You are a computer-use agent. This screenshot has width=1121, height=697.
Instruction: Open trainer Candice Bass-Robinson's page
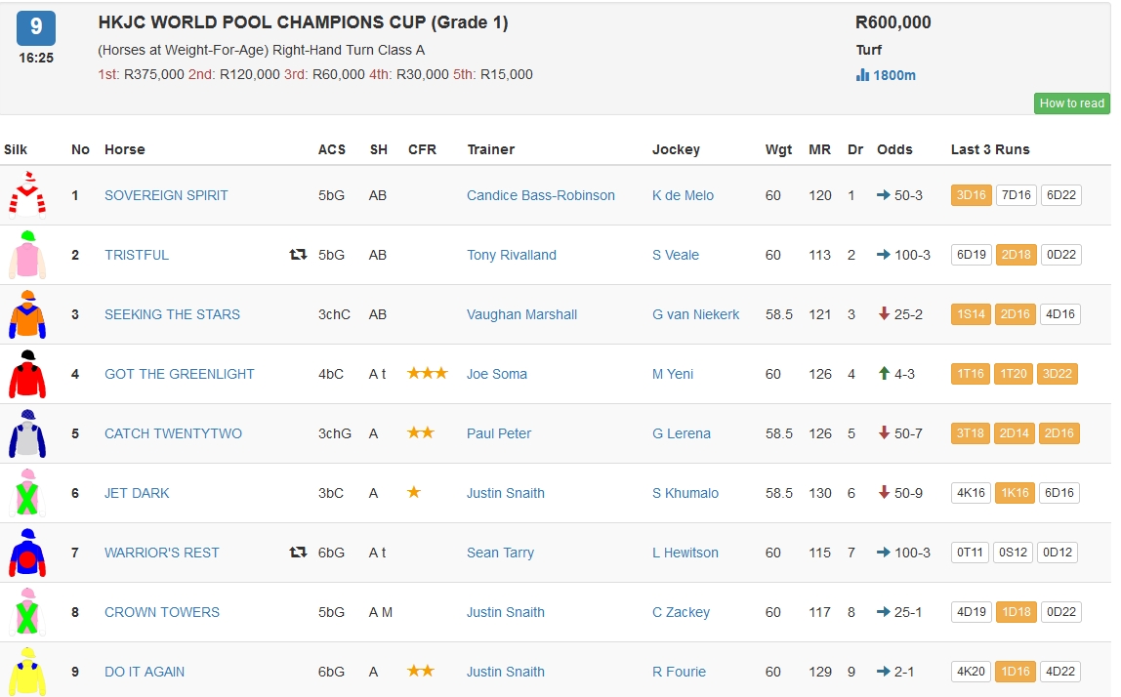tap(540, 195)
